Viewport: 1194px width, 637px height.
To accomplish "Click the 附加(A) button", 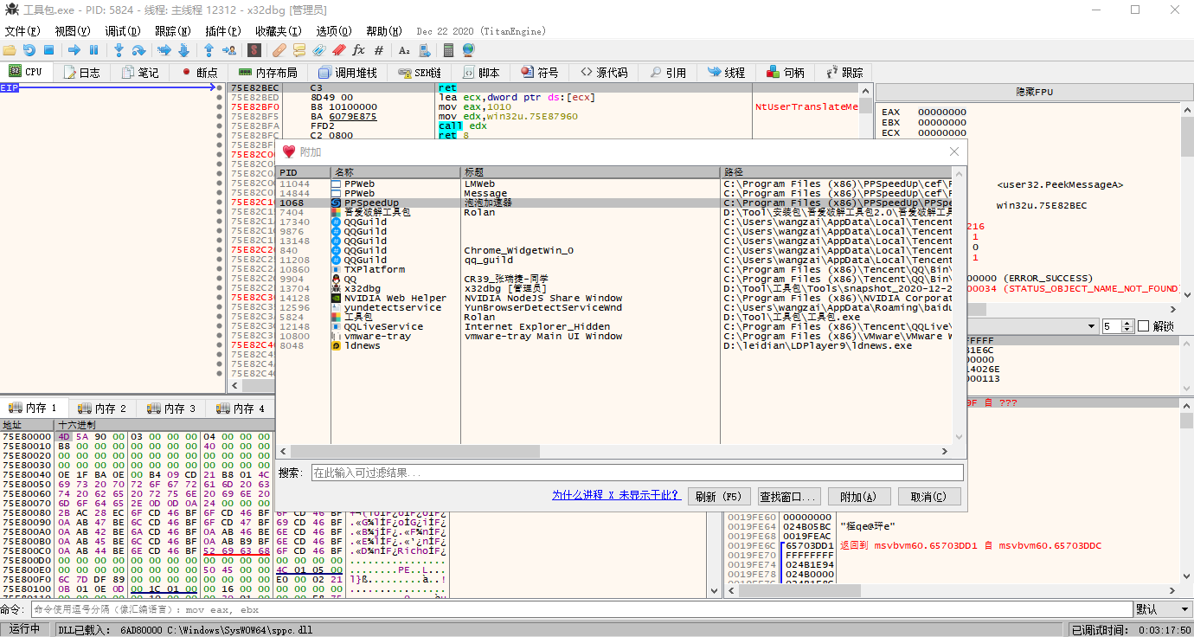I will 858,497.
